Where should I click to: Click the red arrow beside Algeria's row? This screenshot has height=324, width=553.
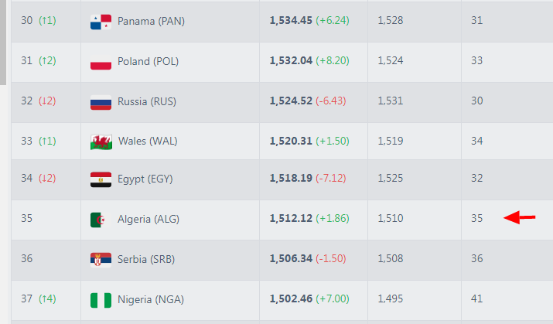tap(519, 218)
